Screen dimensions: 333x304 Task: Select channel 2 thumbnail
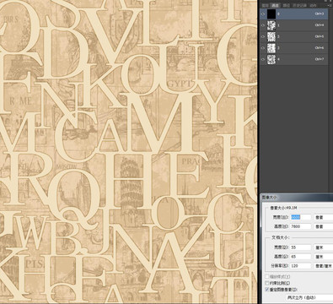[x=271, y=36]
